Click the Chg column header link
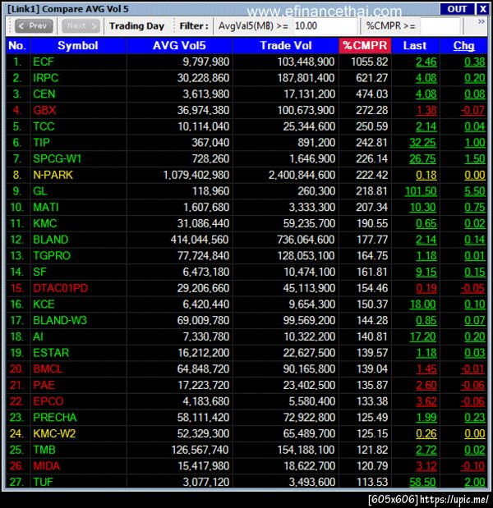Screen dimensions: 493x508 463,46
